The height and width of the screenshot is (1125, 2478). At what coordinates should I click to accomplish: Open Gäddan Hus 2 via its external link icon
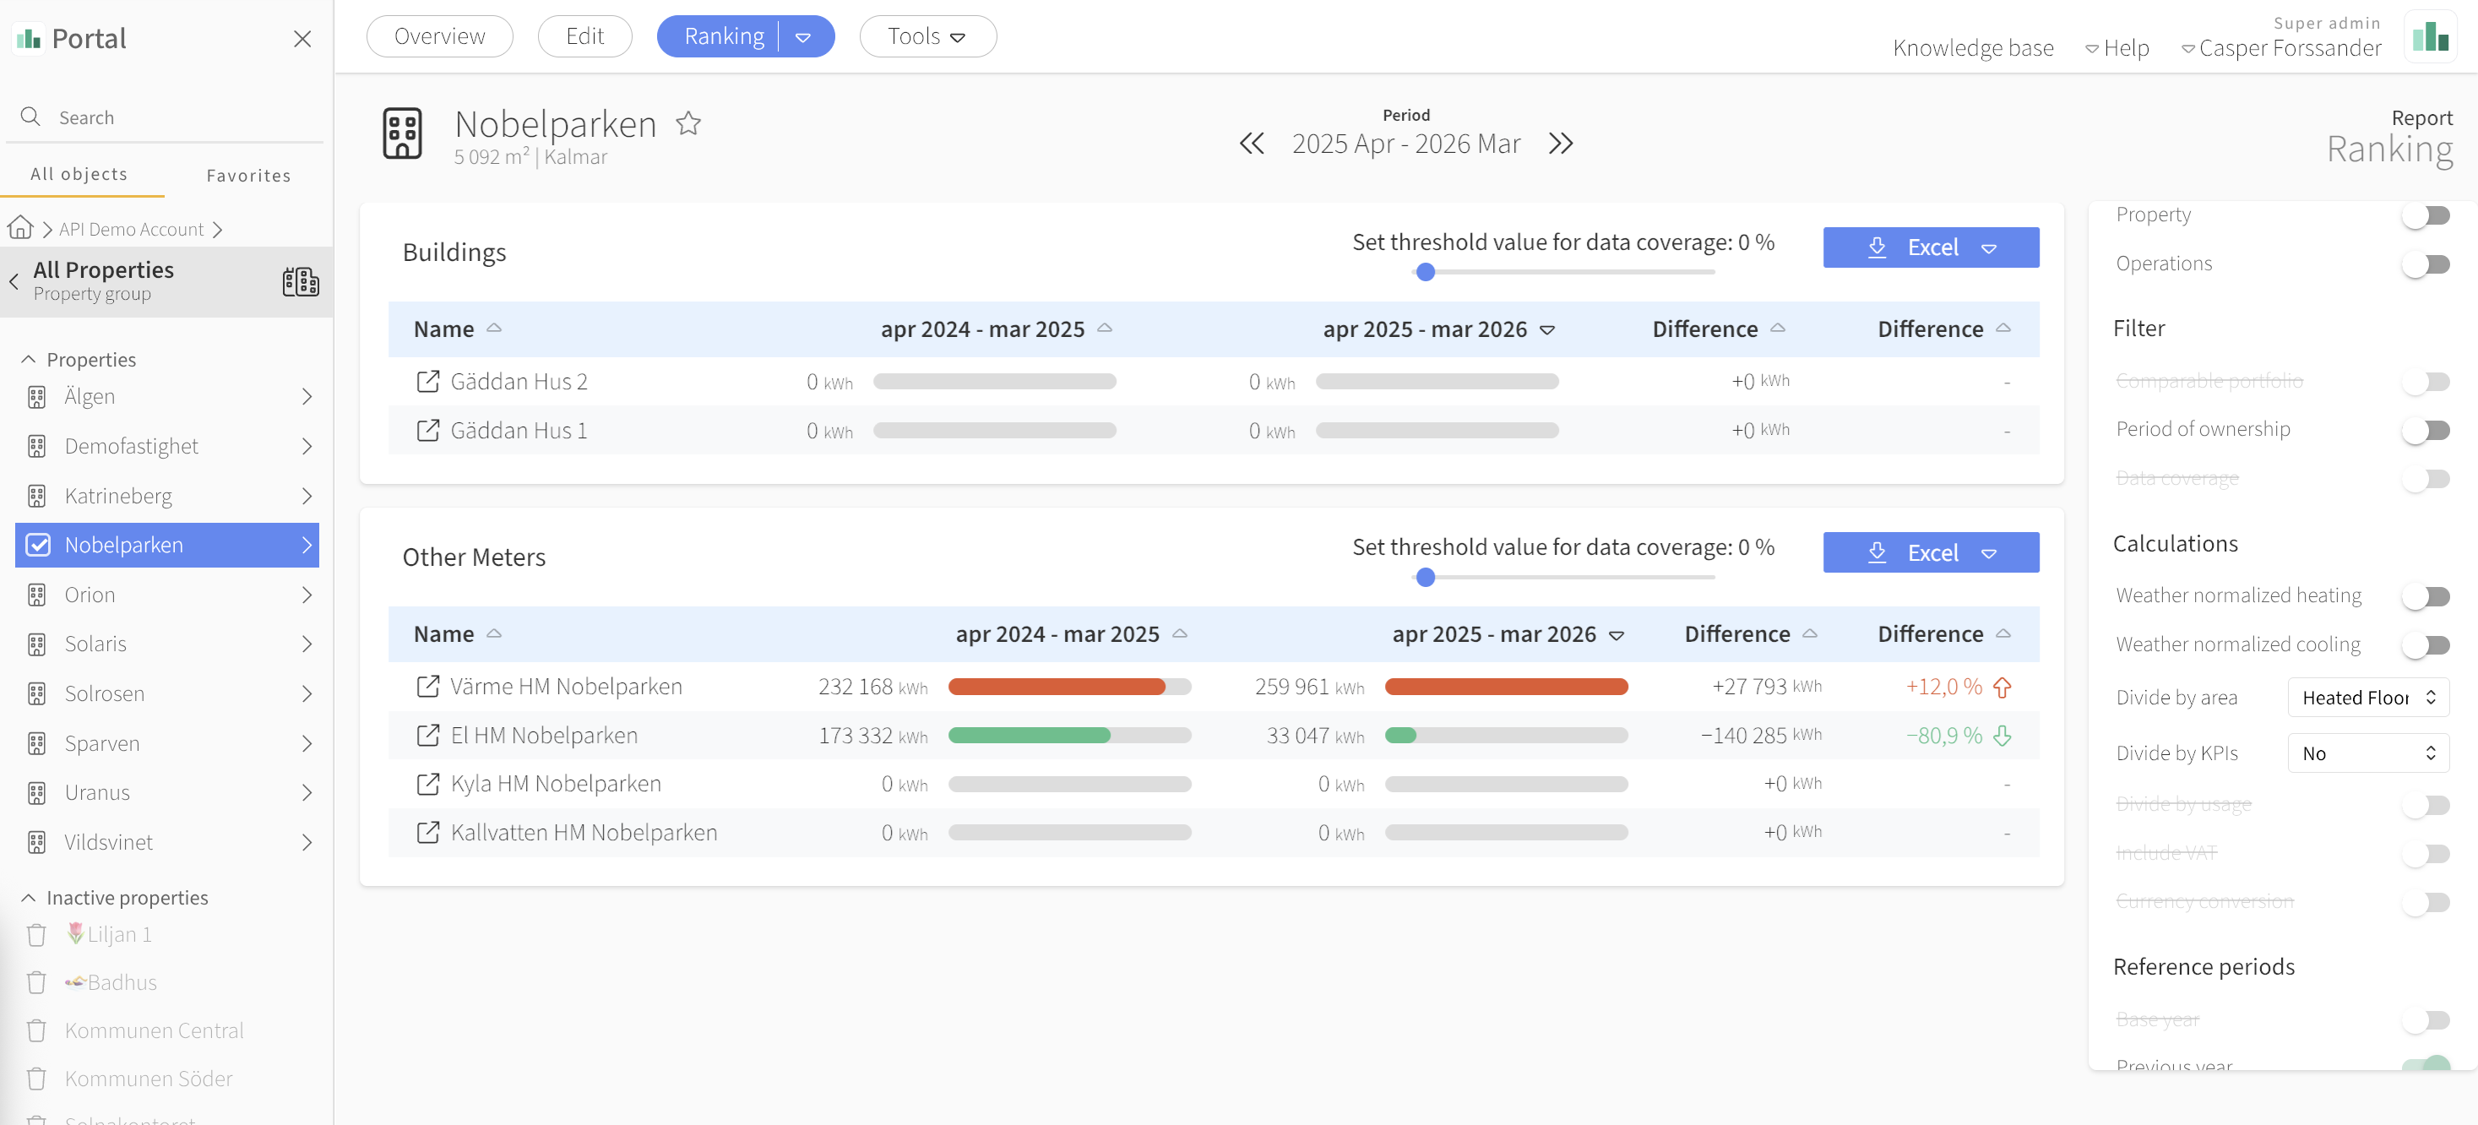(427, 381)
